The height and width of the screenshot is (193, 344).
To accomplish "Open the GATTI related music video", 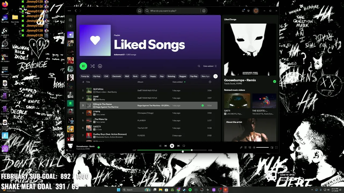I will tap(237, 104).
